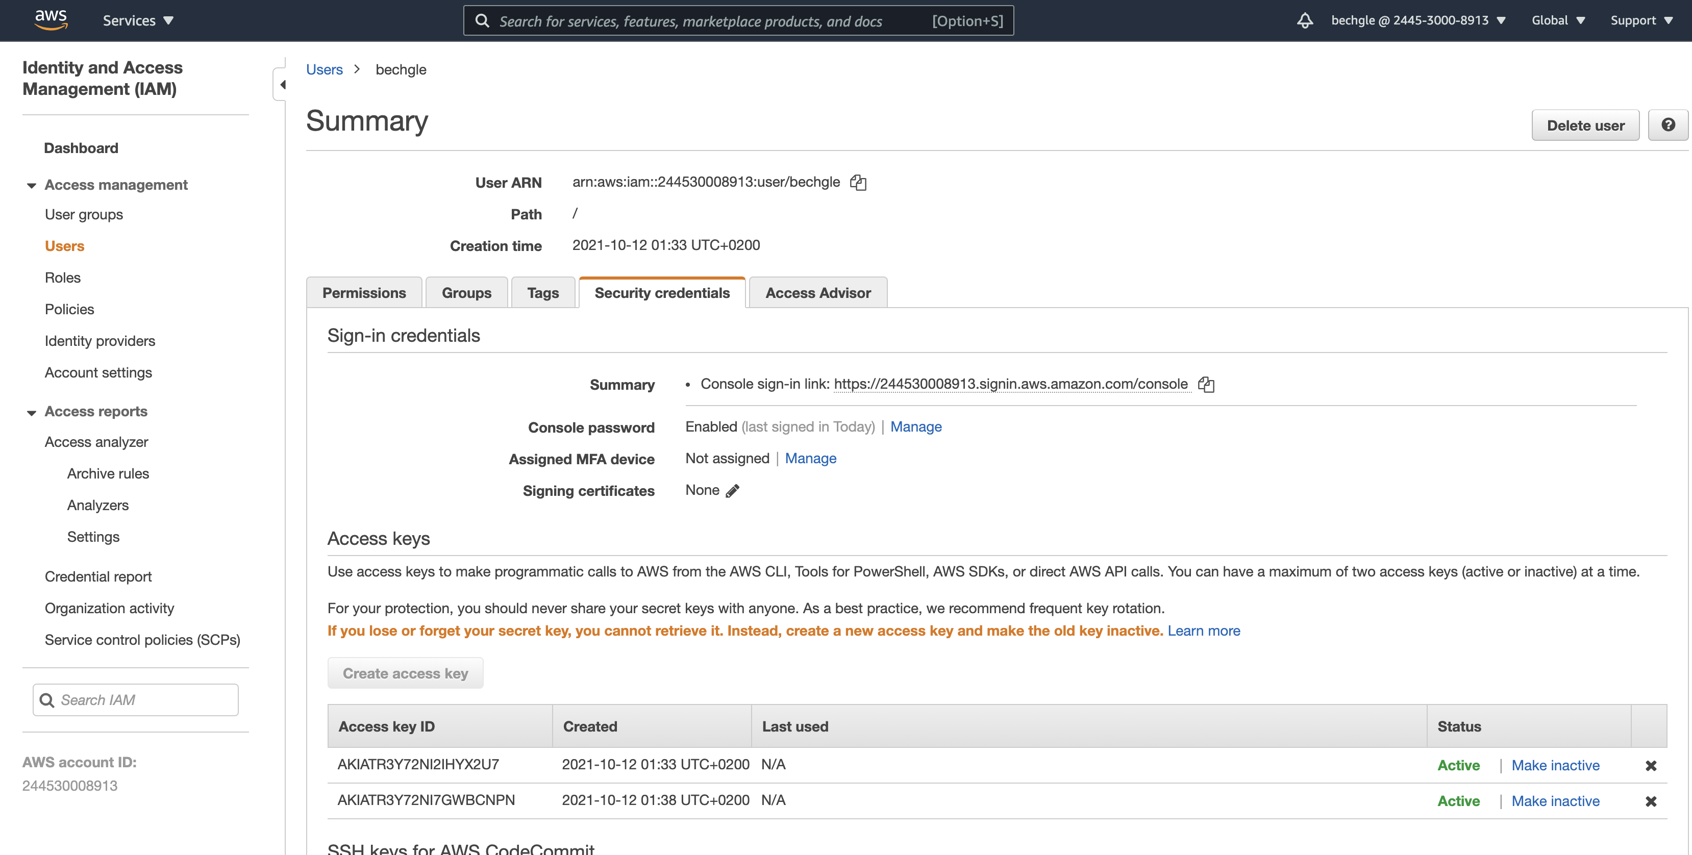Open Policies in the sidebar
The width and height of the screenshot is (1692, 855).
(69, 309)
